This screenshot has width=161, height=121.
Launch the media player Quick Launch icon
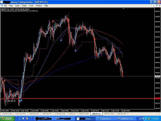27,119
